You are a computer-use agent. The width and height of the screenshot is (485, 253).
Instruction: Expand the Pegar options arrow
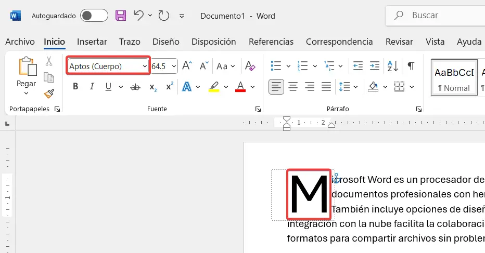pyautogui.click(x=27, y=93)
